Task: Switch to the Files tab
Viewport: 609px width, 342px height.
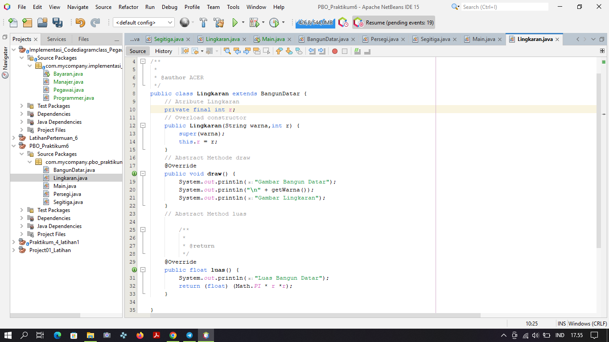Action: tap(83, 39)
